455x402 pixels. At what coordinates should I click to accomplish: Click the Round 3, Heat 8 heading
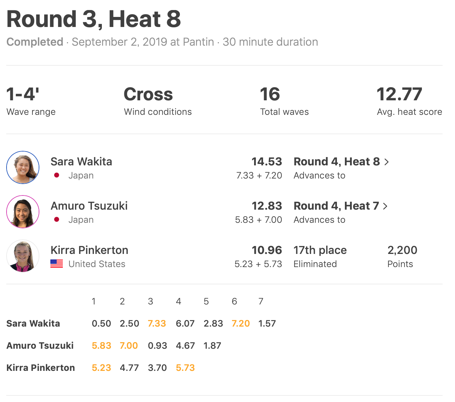(x=94, y=19)
